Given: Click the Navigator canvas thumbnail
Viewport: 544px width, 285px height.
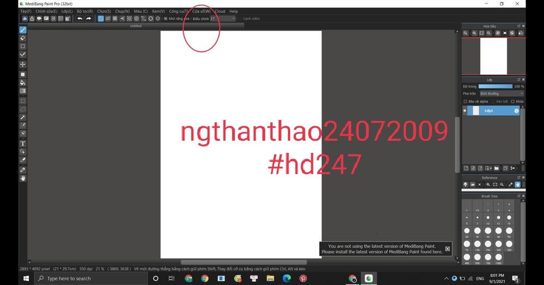Looking at the screenshot, I should tap(494, 56).
